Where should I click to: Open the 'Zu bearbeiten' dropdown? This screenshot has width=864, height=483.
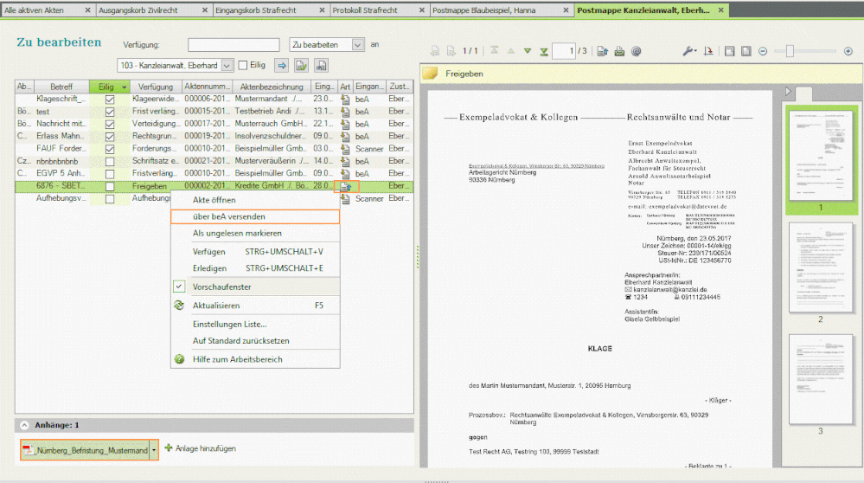357,44
